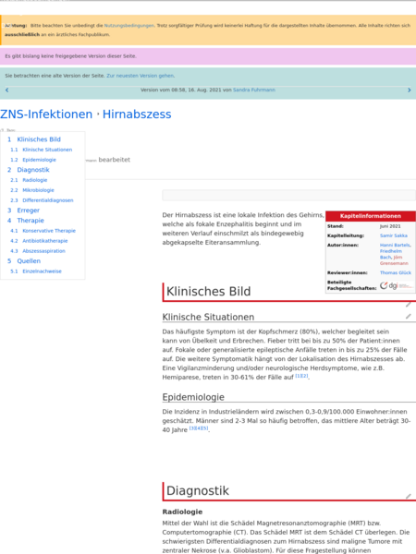Viewport: 416px width, 554px height.
Task: Open the ZNS-Infektionen title link
Action: (x=46, y=114)
